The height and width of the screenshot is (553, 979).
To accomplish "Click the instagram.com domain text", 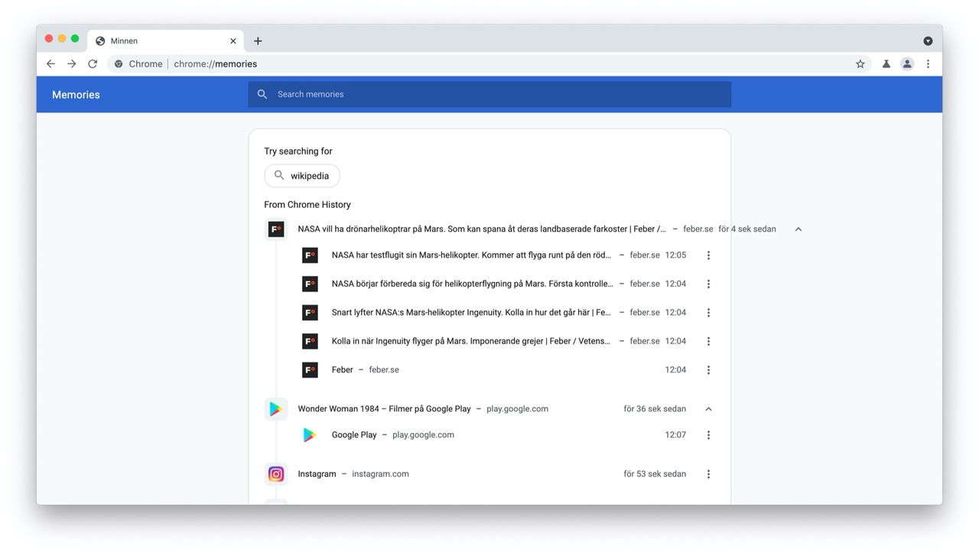I will click(380, 474).
